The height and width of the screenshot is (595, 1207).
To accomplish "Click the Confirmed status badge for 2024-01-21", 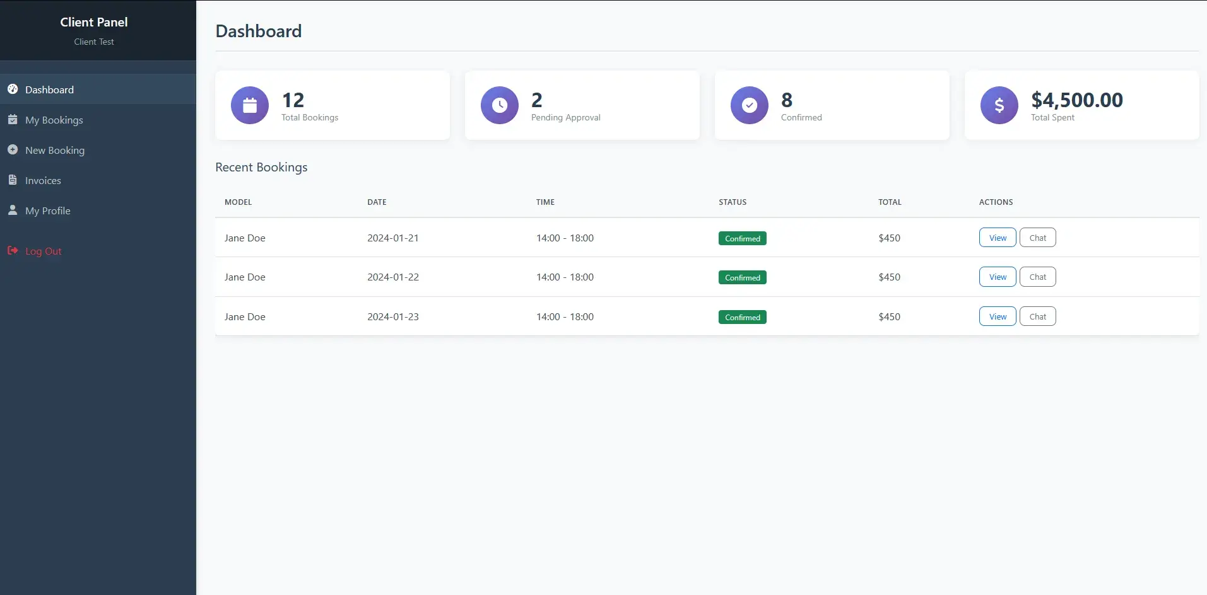I will pos(742,238).
